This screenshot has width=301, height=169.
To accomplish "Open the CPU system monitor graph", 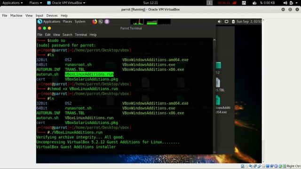I will pos(137,22).
